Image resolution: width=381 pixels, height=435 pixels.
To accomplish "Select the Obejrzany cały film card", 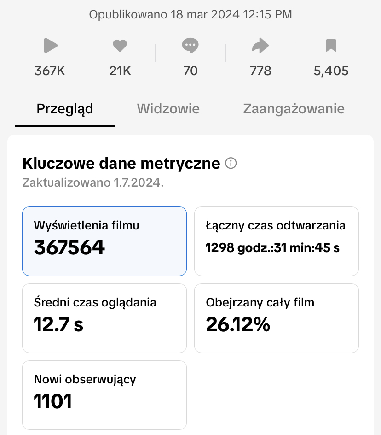I will point(276,318).
